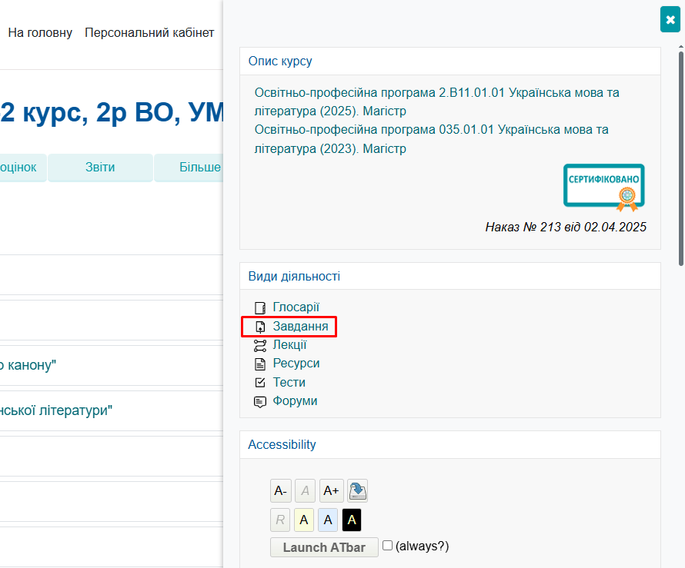Apply black high-contrast color scheme
685x568 pixels.
click(x=352, y=520)
